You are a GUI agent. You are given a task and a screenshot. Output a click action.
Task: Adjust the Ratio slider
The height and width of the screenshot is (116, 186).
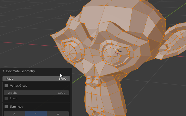[x=36, y=79]
